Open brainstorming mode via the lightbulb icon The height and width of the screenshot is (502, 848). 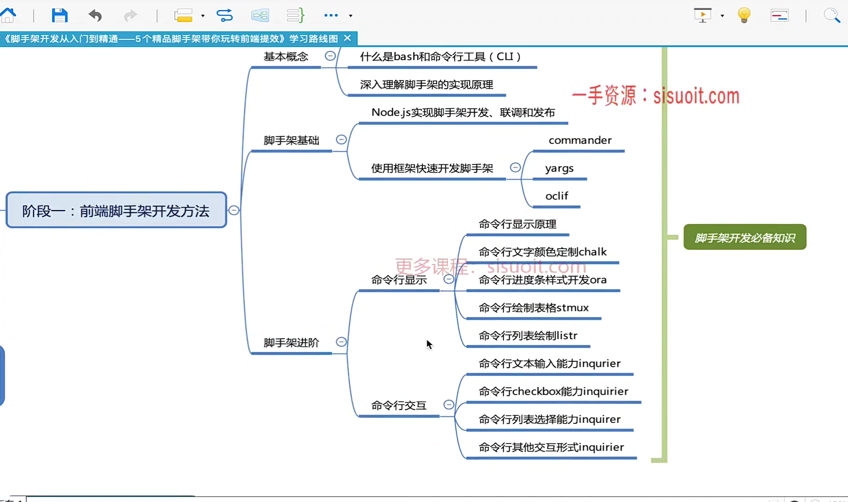744,15
